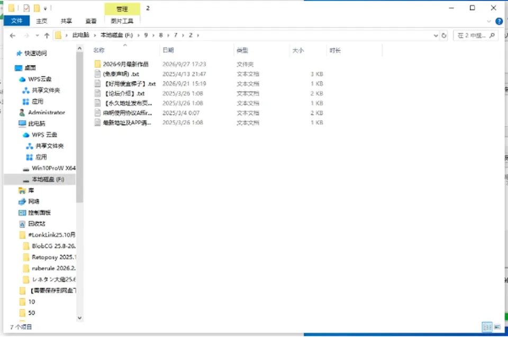Refresh the current folder view
Screen dimensions: 508x337
pos(444,35)
